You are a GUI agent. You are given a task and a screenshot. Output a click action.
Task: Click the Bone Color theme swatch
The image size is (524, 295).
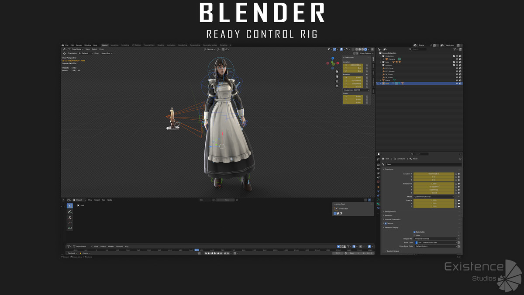click(416, 243)
